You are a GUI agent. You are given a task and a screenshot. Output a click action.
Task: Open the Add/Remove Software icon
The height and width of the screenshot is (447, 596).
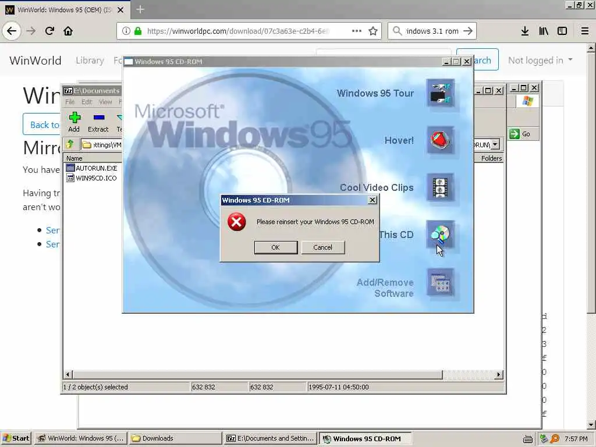click(440, 283)
